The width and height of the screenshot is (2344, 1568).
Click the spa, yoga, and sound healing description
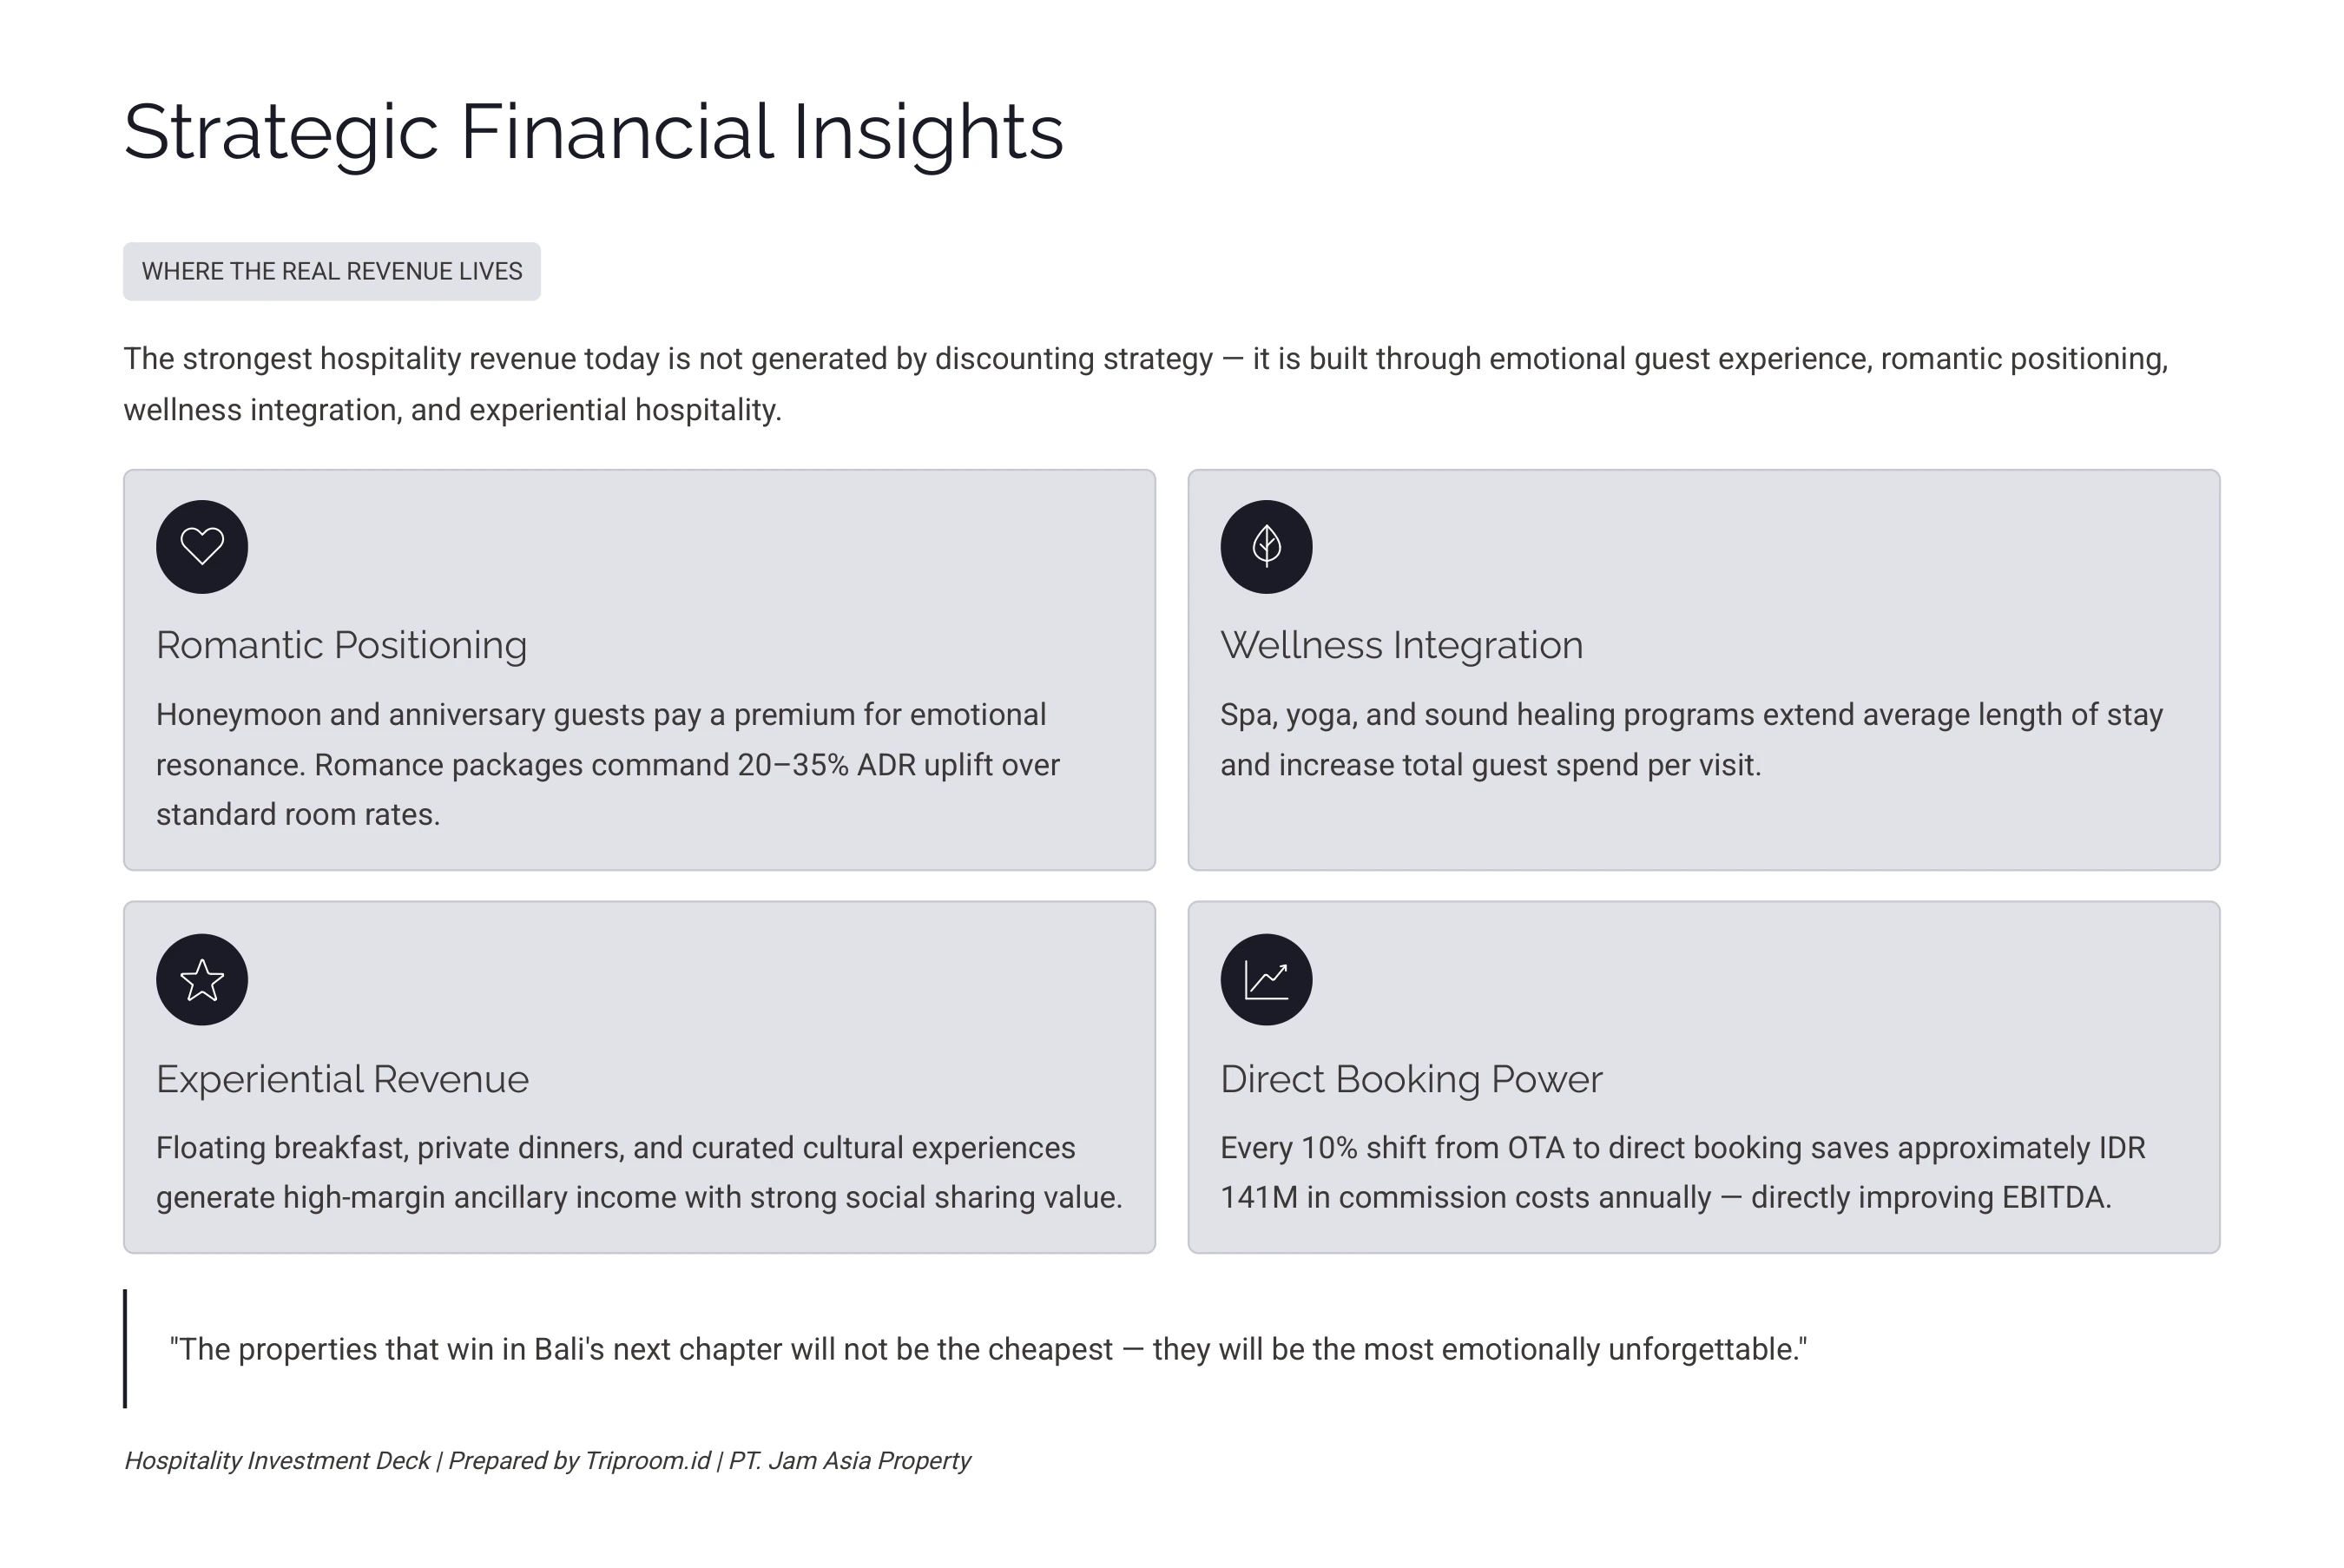pos(1691,740)
